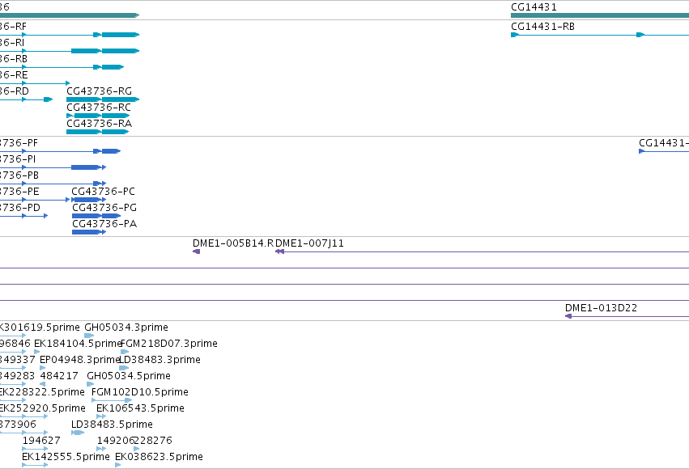This screenshot has height=469, width=689.
Task: Select the teal CG14431 gene bar
Action: click(x=600, y=15)
